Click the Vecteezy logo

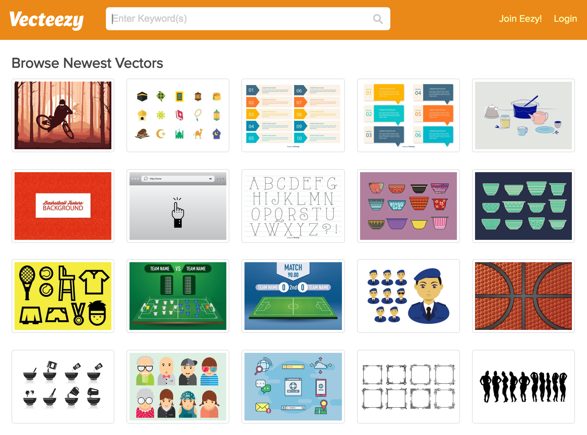click(46, 20)
